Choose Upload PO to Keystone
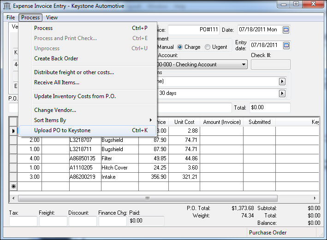This screenshot has height=240, width=327. click(x=62, y=130)
